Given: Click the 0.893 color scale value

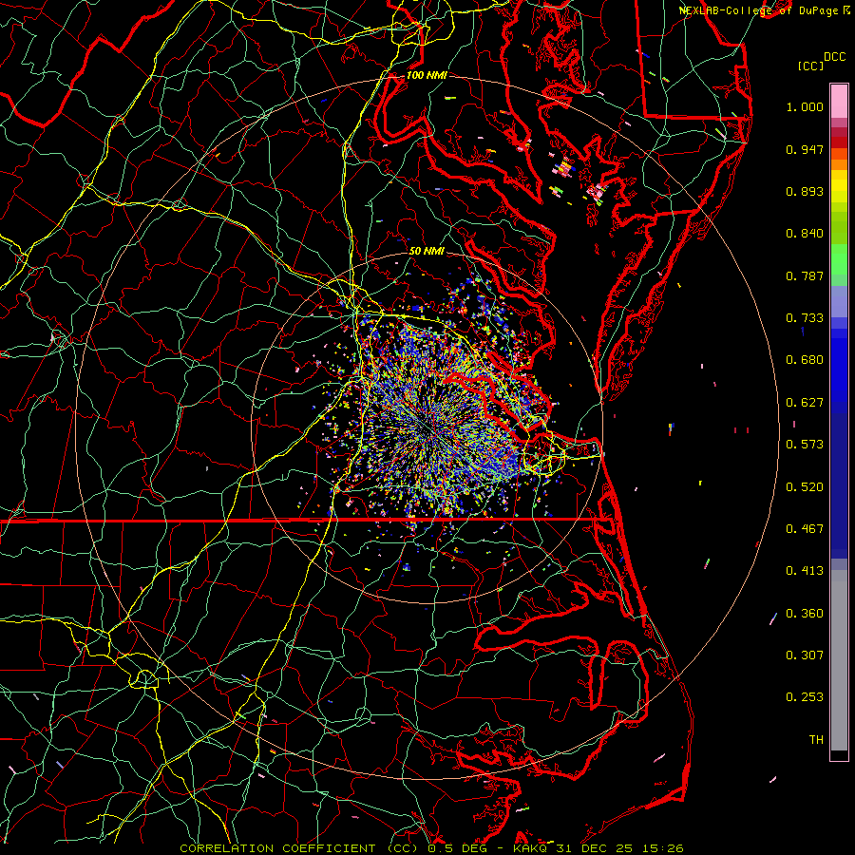Looking at the screenshot, I should click(805, 191).
